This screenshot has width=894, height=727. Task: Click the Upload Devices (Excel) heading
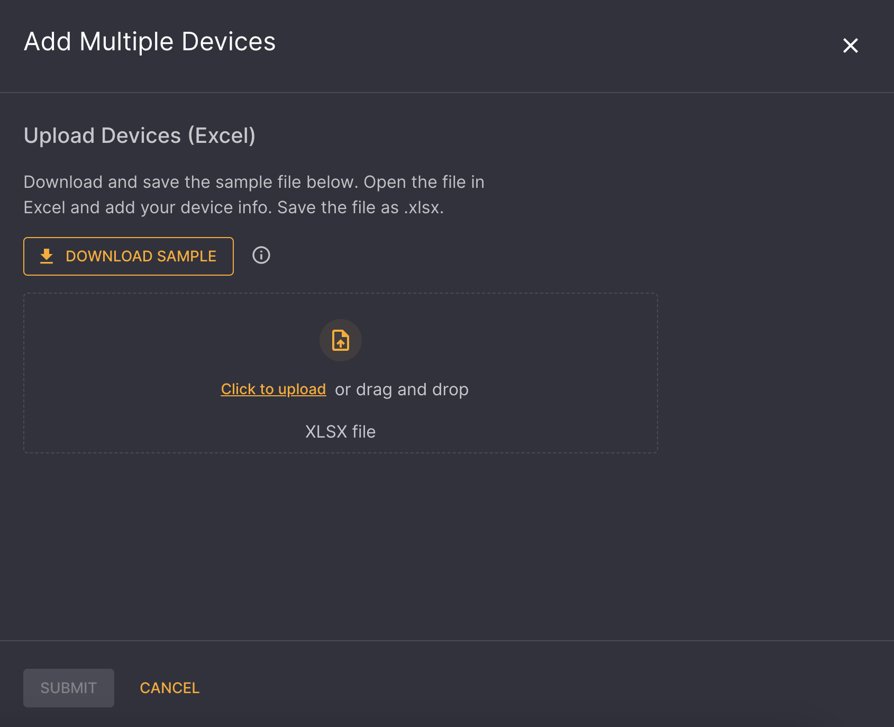[x=140, y=135]
